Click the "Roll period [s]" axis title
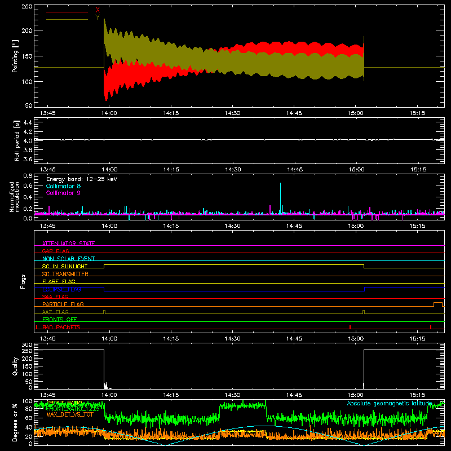451x451 pixels. (17, 140)
